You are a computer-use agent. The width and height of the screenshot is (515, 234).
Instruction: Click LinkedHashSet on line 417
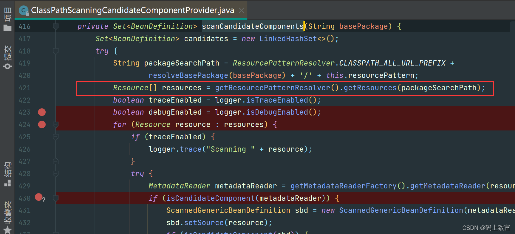coord(288,39)
